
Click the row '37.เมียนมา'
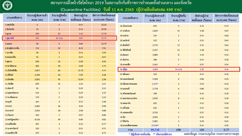(x=178, y=74)
